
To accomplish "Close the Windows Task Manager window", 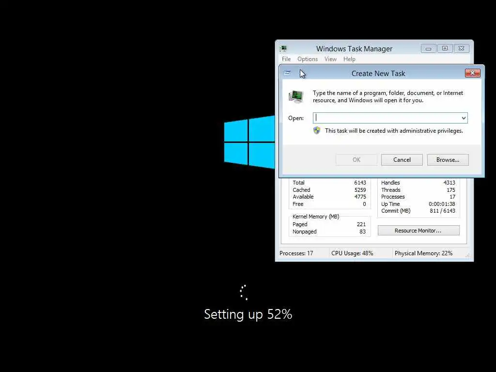I will coord(461,48).
